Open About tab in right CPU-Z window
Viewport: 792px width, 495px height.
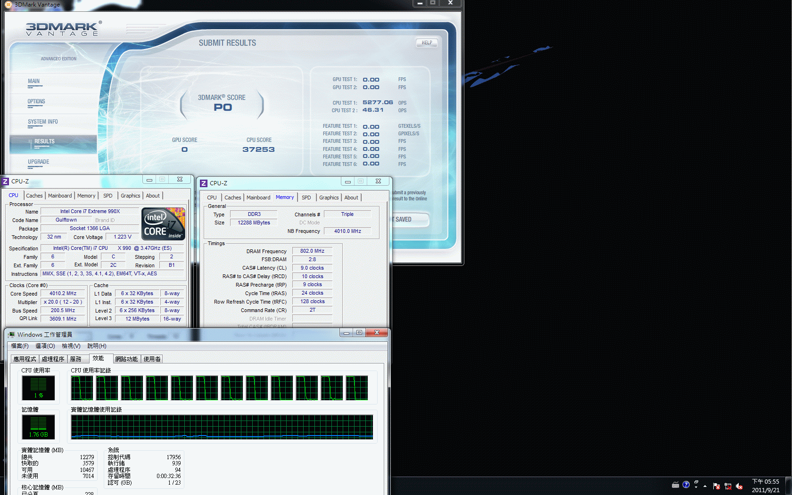point(351,198)
